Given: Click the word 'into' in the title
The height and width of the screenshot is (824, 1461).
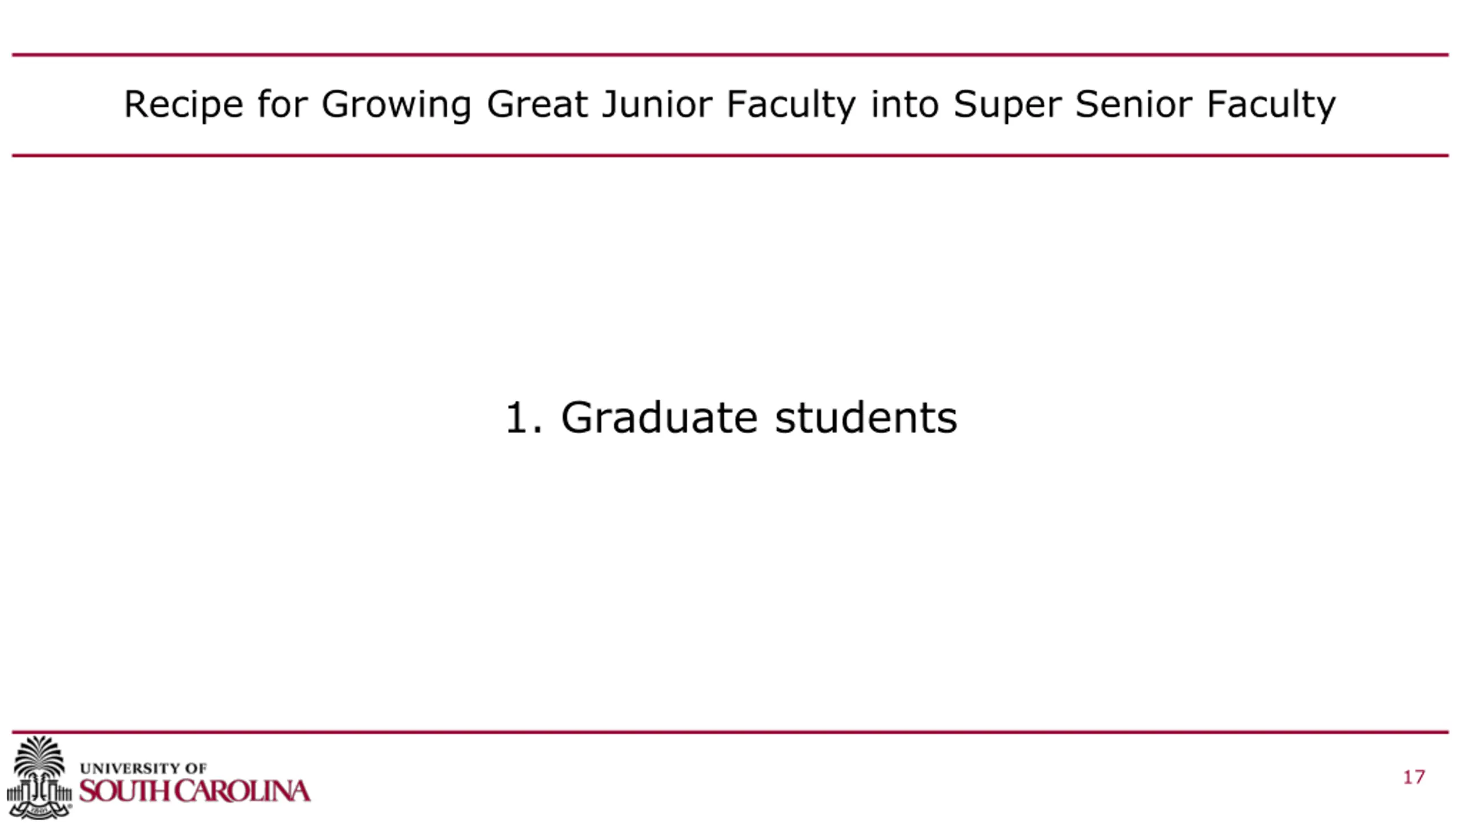Looking at the screenshot, I should [905, 104].
